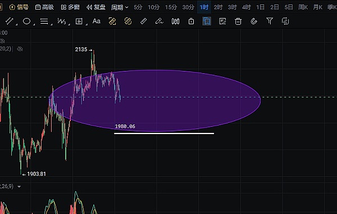Expand horizontal lines tool options arrow
This screenshot has width=337, height=214.
tap(52, 24)
